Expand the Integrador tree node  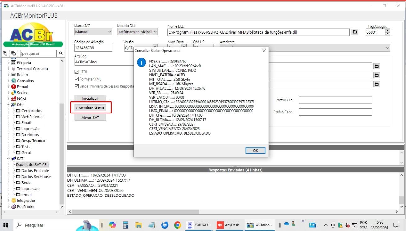[x=8, y=201]
